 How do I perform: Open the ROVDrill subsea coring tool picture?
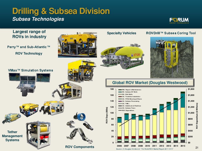click(172, 57)
